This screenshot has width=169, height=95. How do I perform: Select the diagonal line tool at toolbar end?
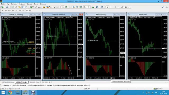(129, 7)
